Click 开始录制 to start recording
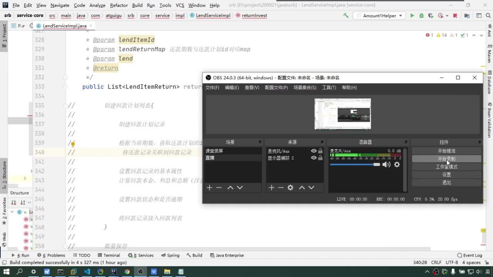The width and height of the screenshot is (493, 277). click(446, 159)
